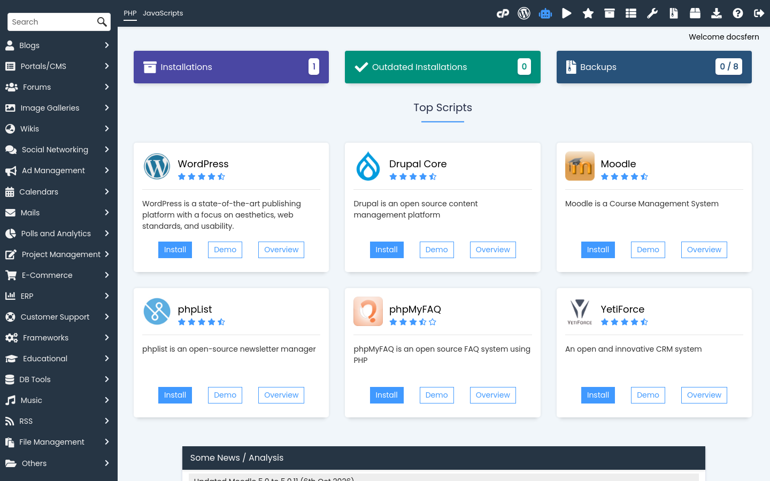Click the Some News / Analysis header
Image resolution: width=770 pixels, height=481 pixels.
click(444, 458)
